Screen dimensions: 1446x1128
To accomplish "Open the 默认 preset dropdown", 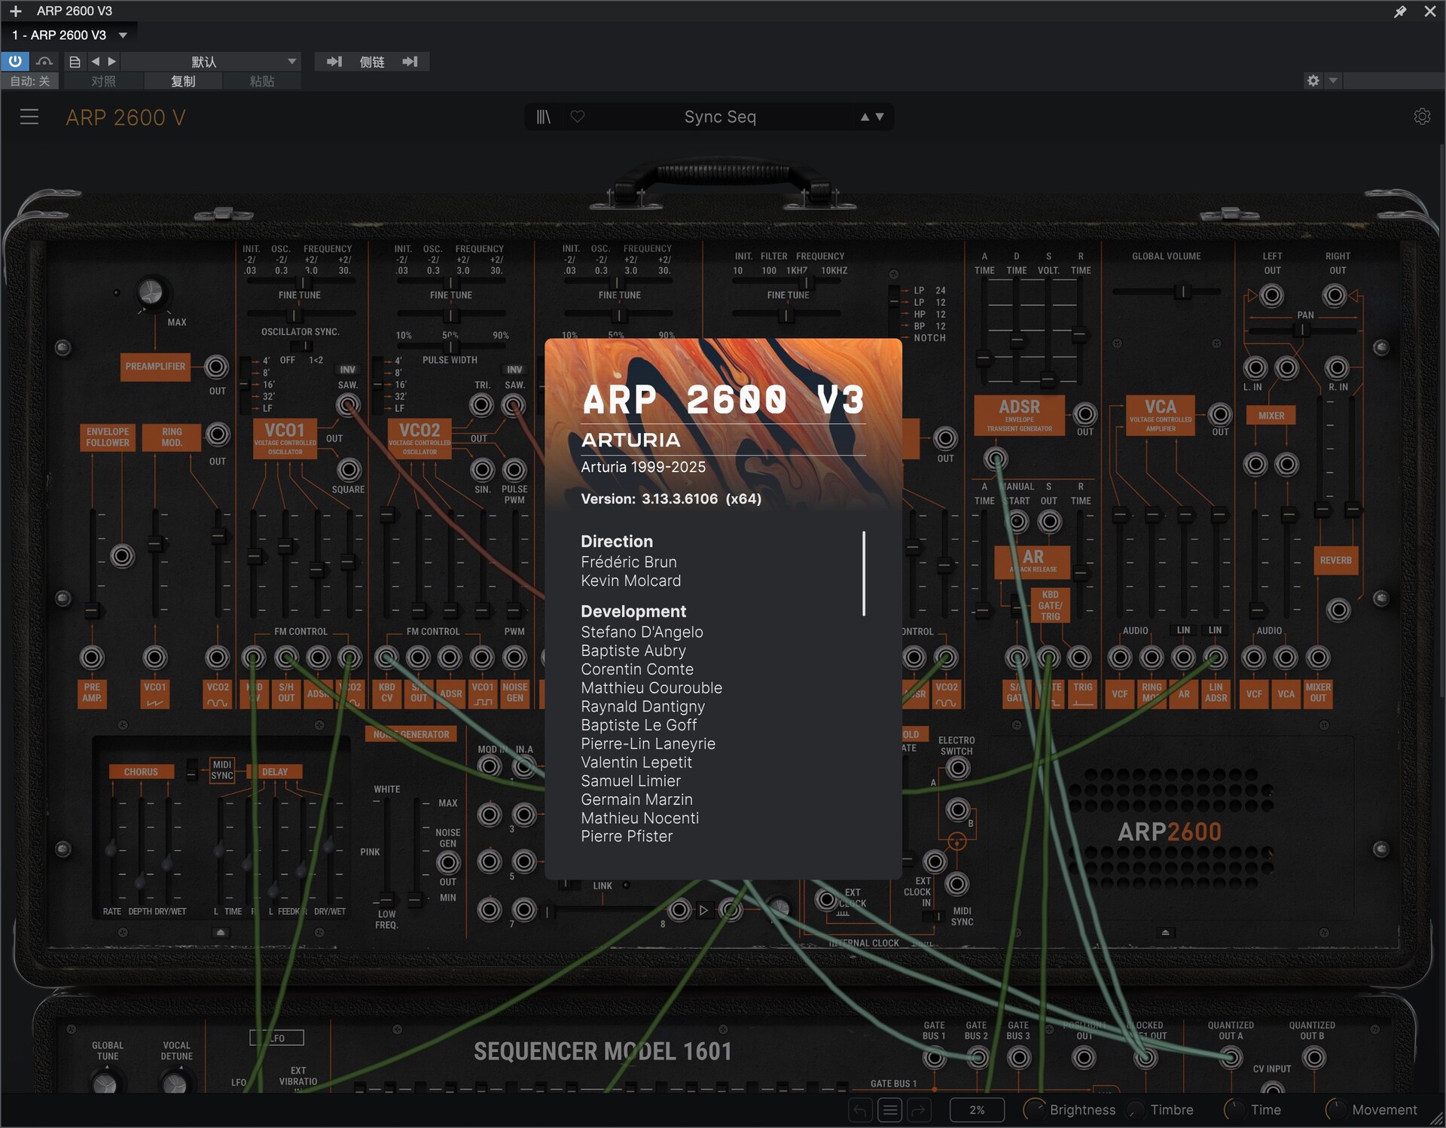I will point(211,61).
